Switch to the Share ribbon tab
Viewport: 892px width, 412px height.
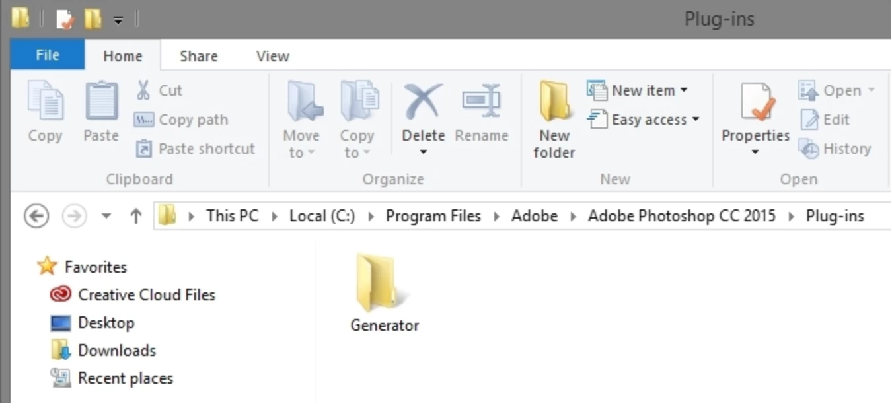tap(198, 56)
